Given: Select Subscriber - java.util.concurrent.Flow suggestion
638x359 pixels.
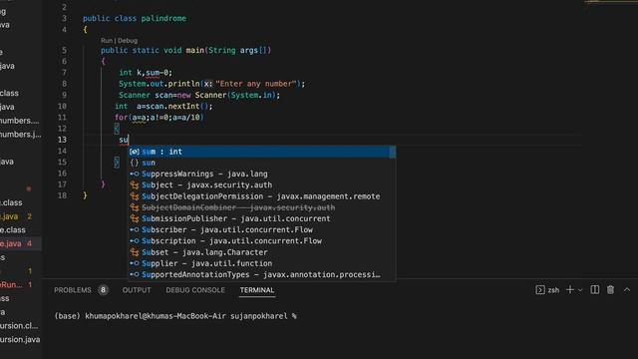Looking at the screenshot, I should click(x=261, y=230).
